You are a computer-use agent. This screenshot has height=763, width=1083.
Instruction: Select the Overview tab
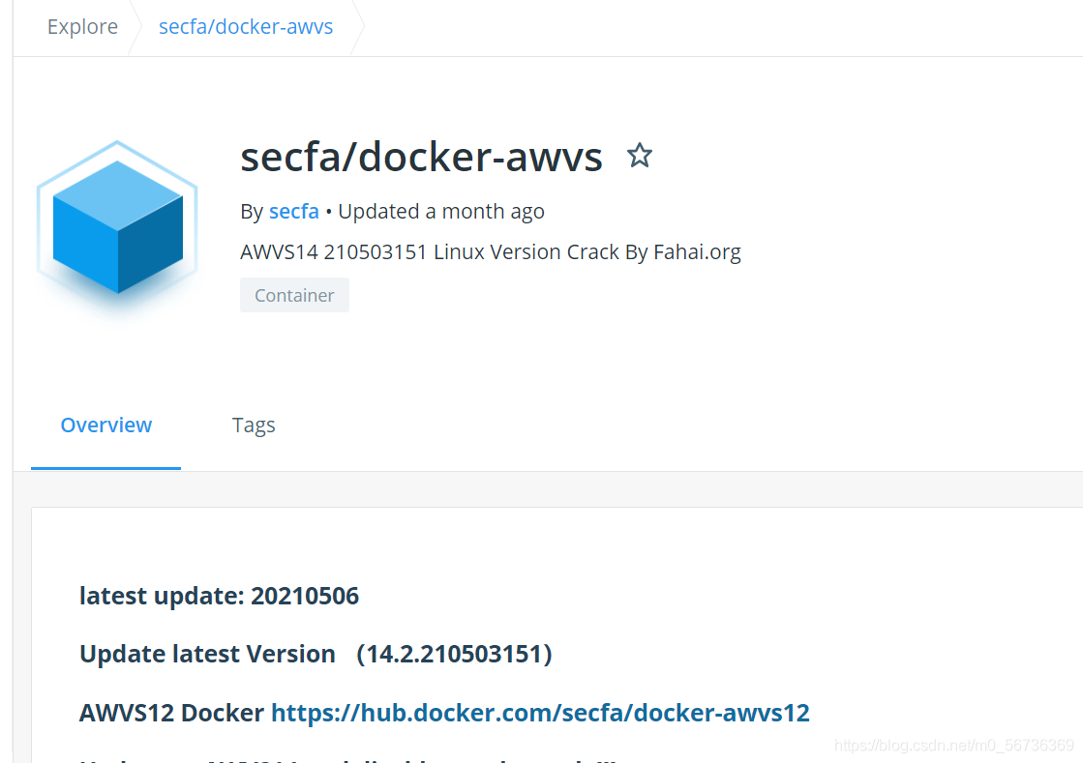point(105,425)
